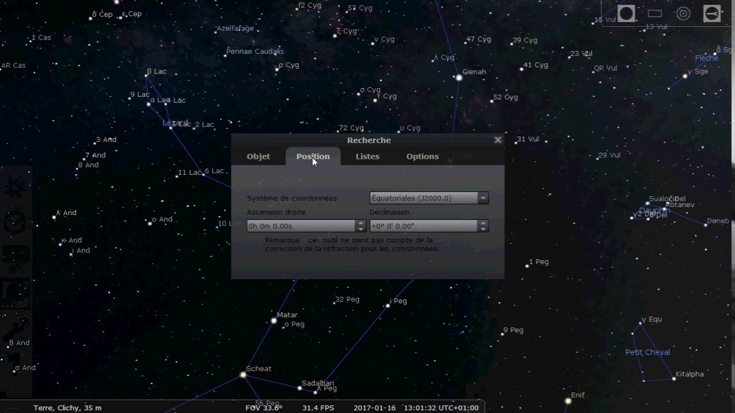
Task: Decrease Déclinaison with down arrow
Action: [x=483, y=229]
